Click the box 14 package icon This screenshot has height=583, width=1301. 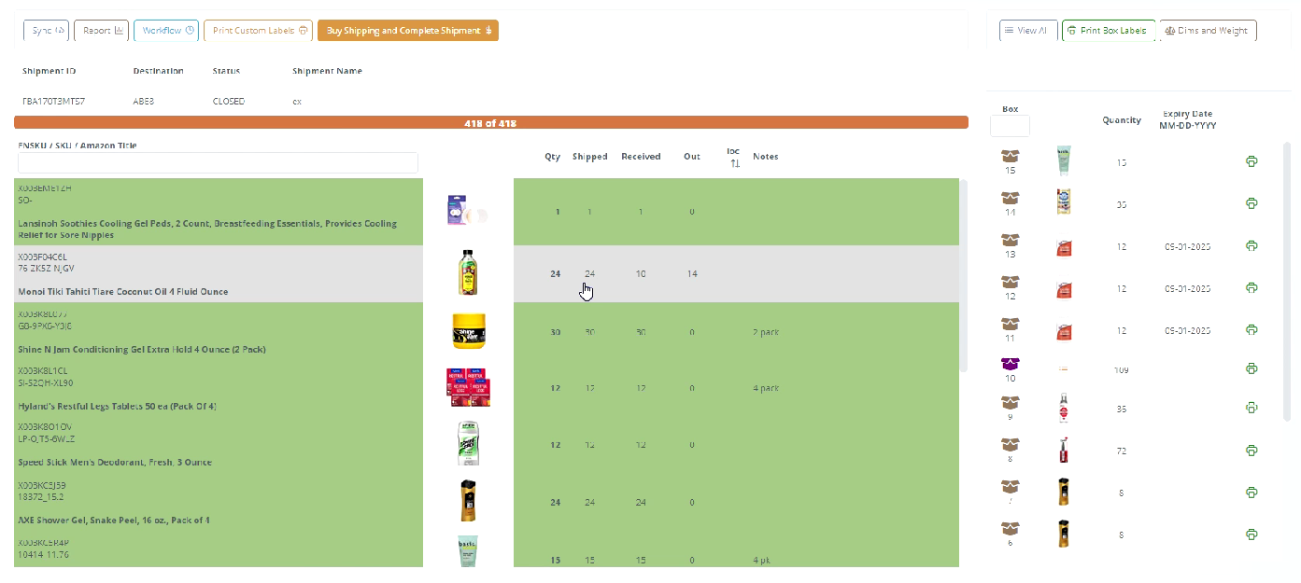(x=1010, y=198)
